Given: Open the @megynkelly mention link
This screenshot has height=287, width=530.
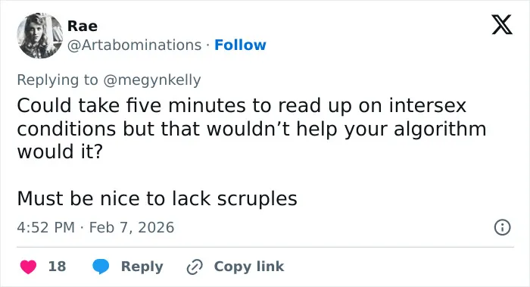Looking at the screenshot, I should [152, 80].
